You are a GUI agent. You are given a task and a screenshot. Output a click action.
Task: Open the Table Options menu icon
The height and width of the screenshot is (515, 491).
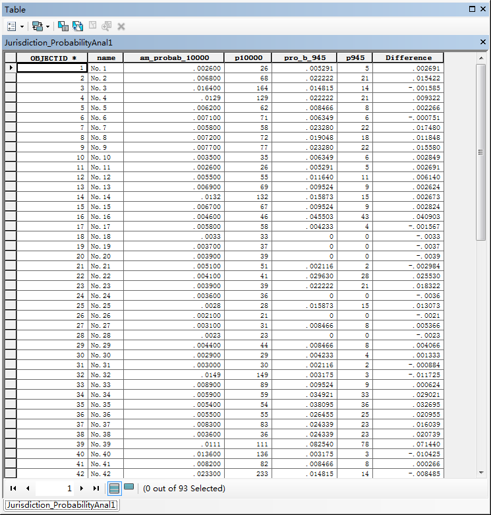[12, 26]
